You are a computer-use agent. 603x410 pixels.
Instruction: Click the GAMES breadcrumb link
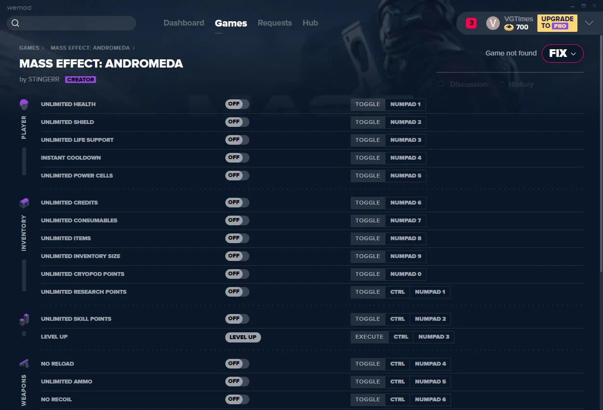(x=29, y=48)
